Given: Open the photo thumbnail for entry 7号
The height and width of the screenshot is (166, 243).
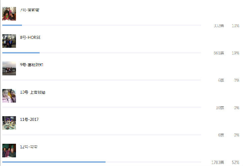Looking at the screenshot, I should point(9,14).
